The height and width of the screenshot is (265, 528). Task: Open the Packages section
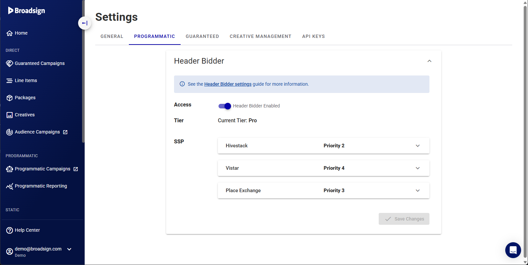(x=25, y=98)
